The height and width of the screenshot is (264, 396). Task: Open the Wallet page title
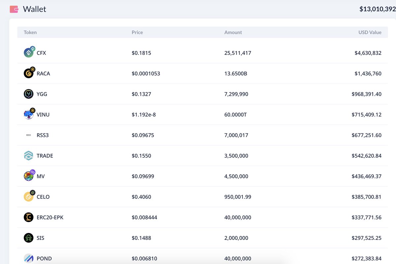(35, 9)
